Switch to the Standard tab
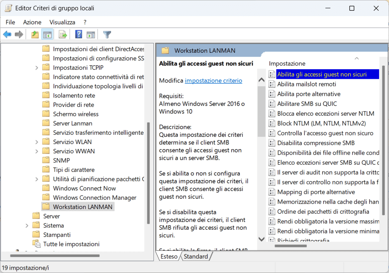 [x=196, y=257]
